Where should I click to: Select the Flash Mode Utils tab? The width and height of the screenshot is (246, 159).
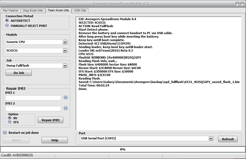pyautogui.click(x=58, y=10)
